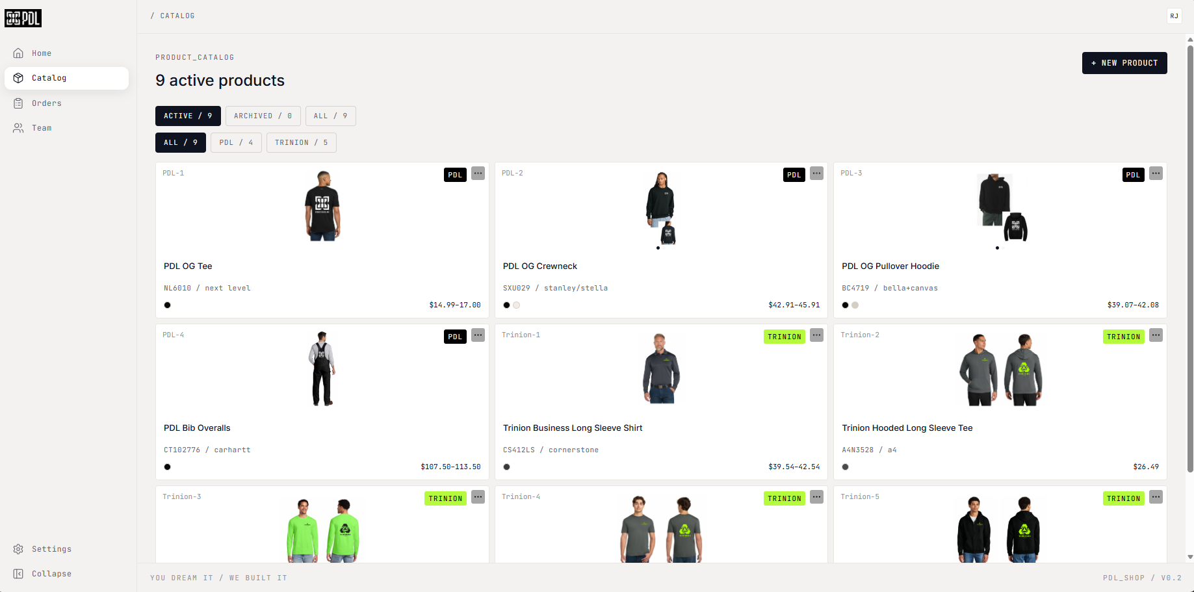Click the PDL logo in the sidebar

coord(23,18)
